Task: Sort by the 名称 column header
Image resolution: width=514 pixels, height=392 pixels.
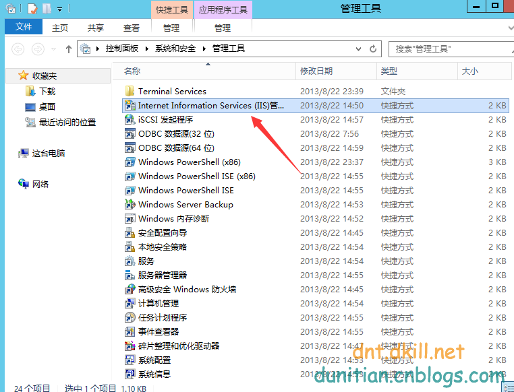Action: click(204, 71)
